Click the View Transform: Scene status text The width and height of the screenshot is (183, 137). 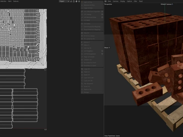[112, 136]
